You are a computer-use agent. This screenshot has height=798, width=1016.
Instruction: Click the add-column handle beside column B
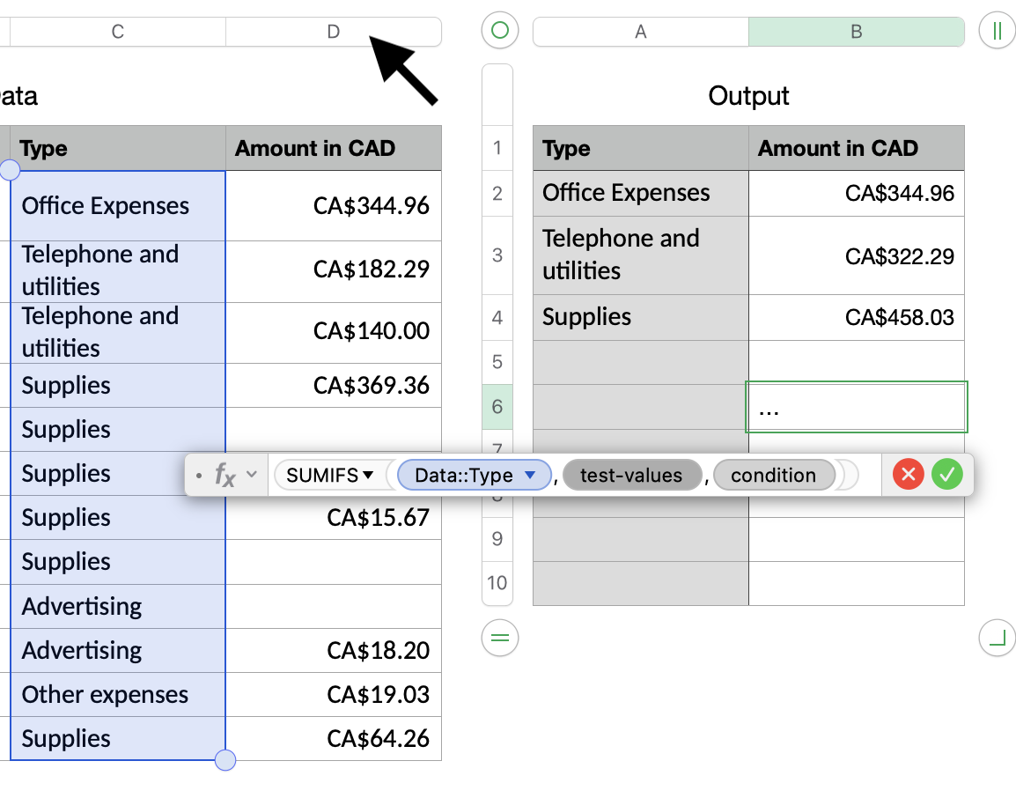(x=997, y=31)
